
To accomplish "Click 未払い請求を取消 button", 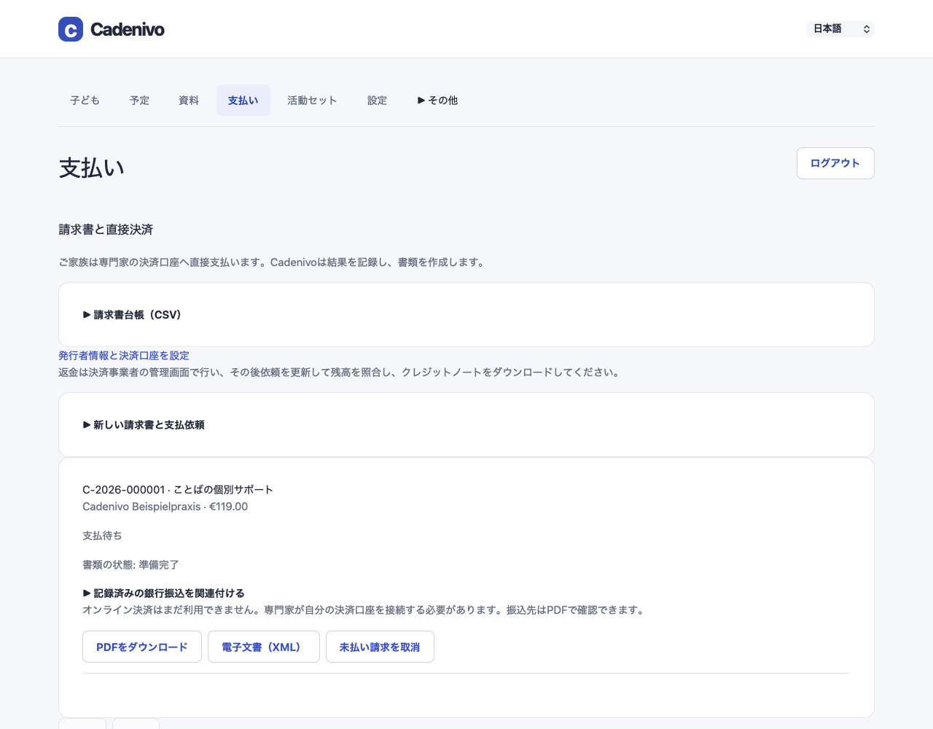I will tap(380, 647).
